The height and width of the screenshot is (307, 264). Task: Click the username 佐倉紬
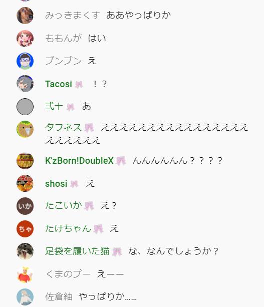pyautogui.click(x=59, y=296)
